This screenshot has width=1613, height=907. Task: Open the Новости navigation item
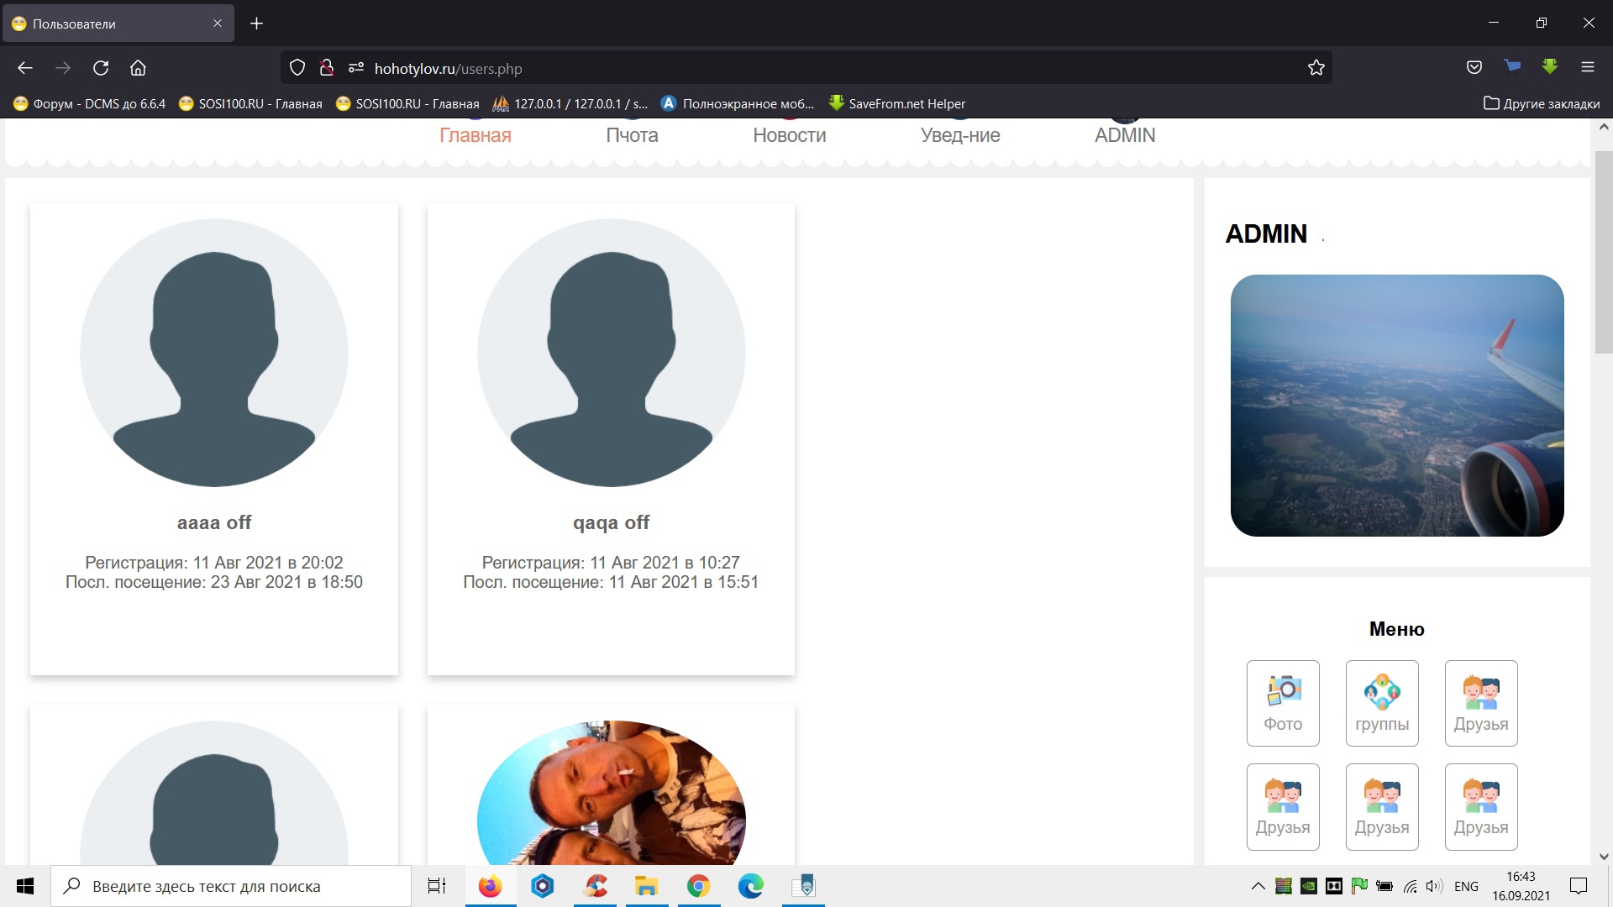pyautogui.click(x=789, y=135)
